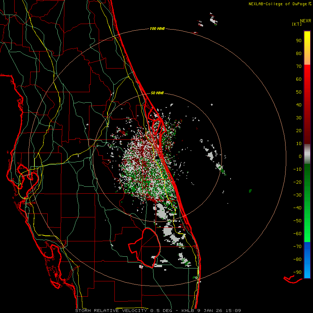Viewport: 313px width, 313px height.
Task: Click the 60 value on velocity scale
Action: coord(299,79)
